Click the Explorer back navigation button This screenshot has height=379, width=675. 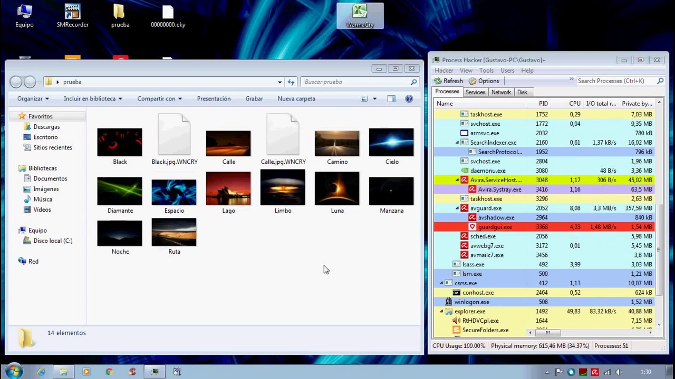pos(16,82)
